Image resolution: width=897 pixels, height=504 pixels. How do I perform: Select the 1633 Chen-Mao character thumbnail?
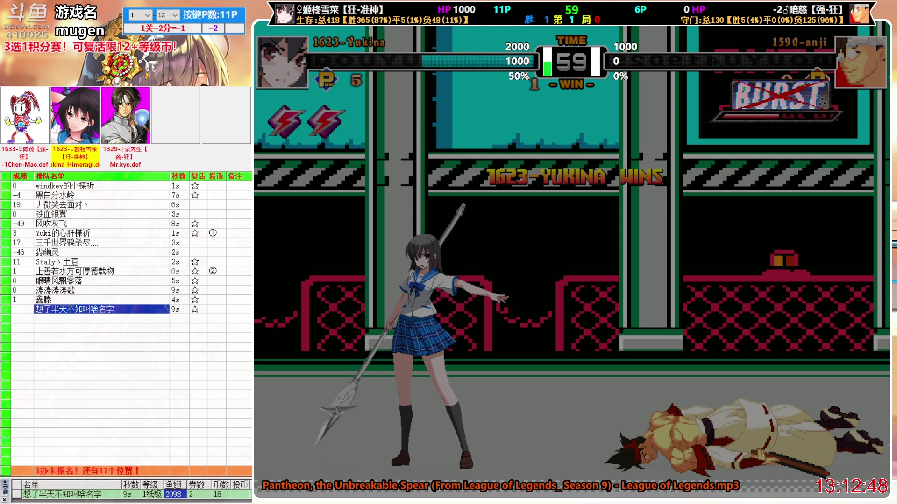(x=25, y=115)
